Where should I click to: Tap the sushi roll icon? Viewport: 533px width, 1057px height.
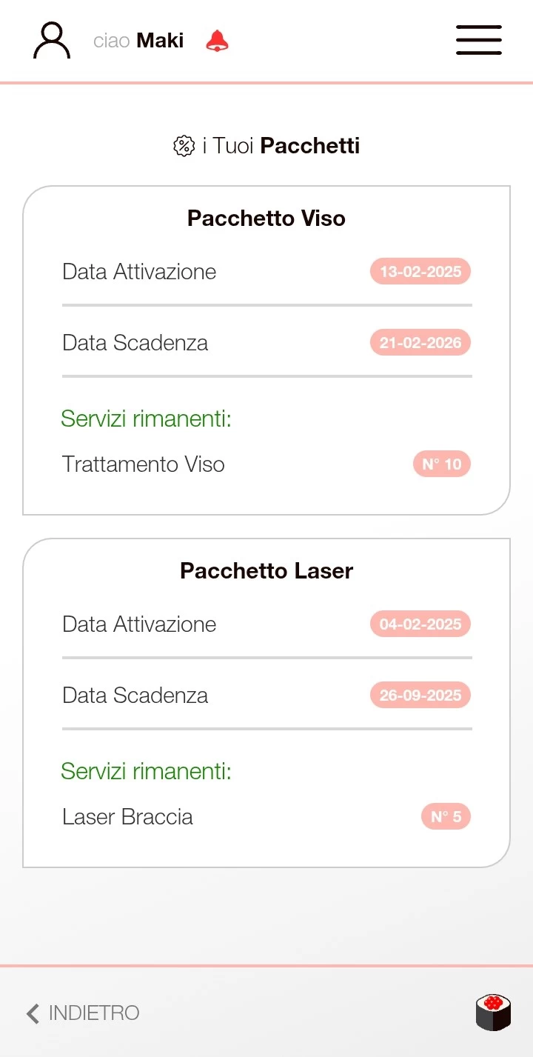click(x=493, y=1013)
